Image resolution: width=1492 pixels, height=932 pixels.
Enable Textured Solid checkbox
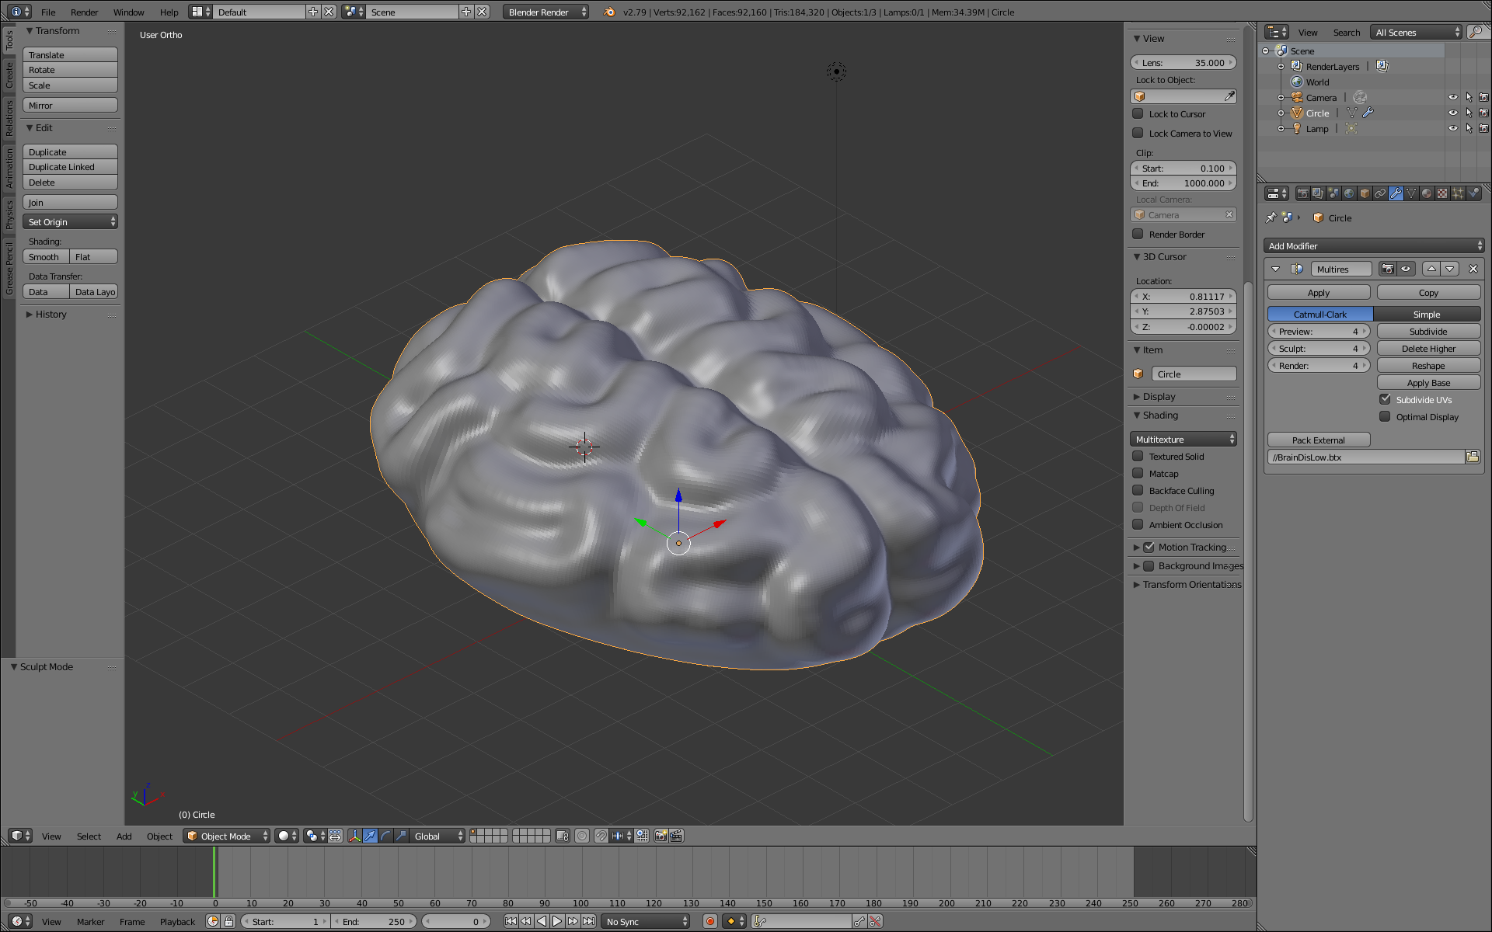pyautogui.click(x=1138, y=456)
